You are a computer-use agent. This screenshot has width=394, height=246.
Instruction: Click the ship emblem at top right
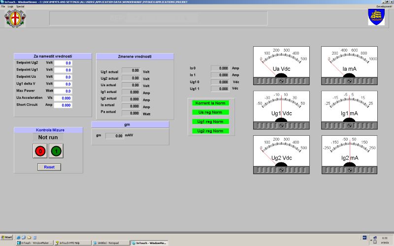(x=376, y=17)
